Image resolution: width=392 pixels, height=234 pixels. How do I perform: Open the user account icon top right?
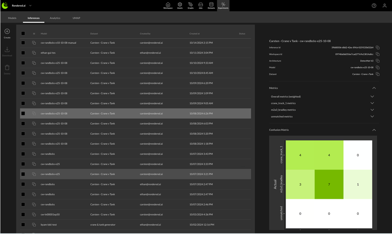[x=385, y=5]
